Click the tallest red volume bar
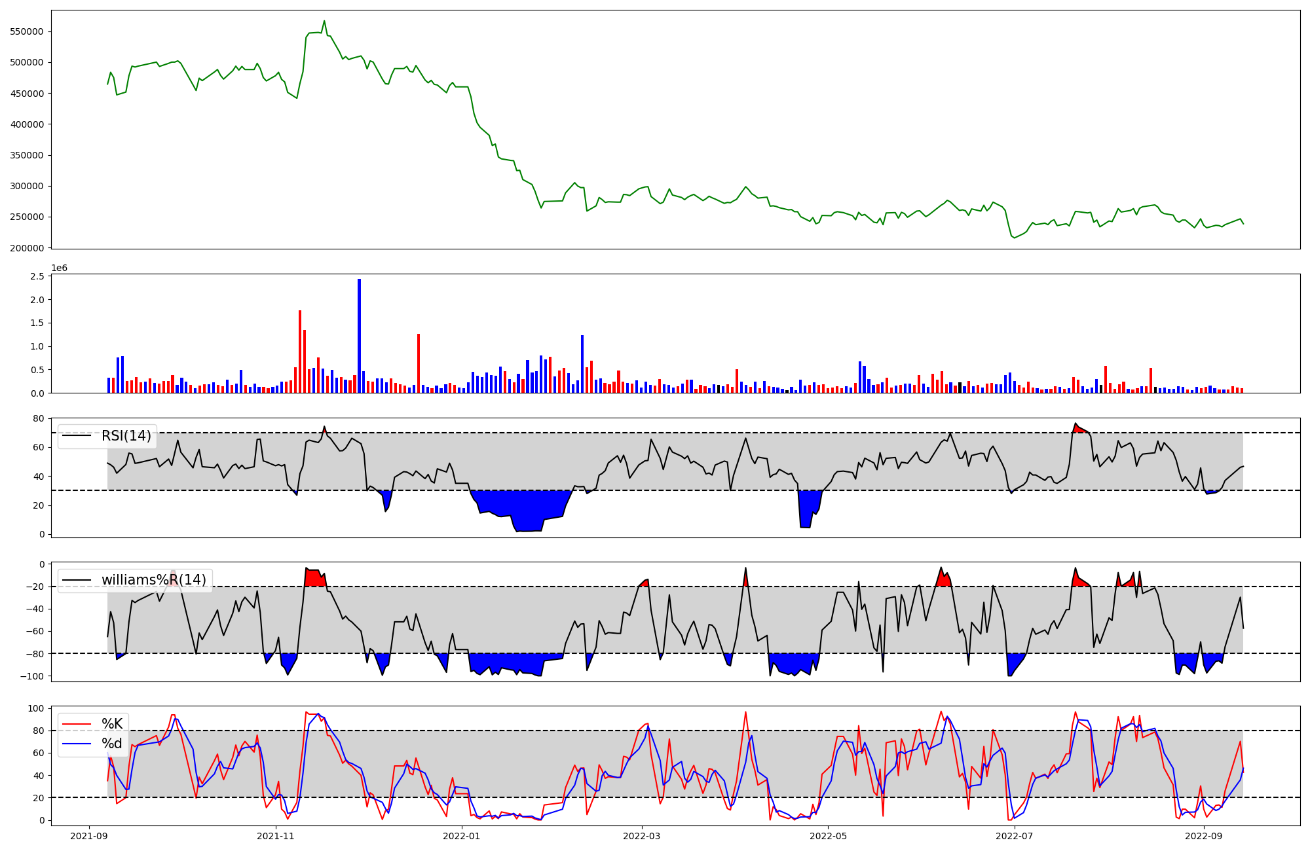The height and width of the screenshot is (851, 1310). (300, 352)
